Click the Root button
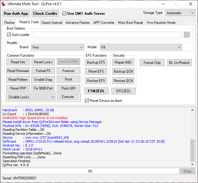The image size is (198, 183). tap(69, 79)
